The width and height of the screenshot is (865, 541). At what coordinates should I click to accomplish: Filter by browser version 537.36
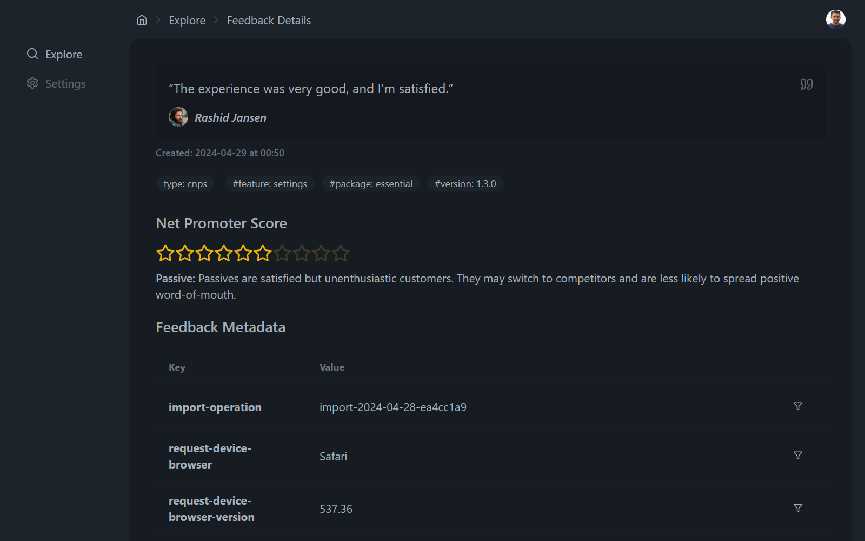coord(797,508)
